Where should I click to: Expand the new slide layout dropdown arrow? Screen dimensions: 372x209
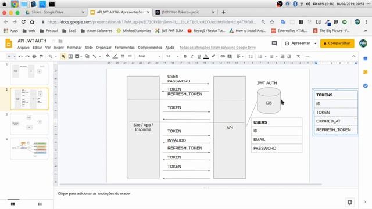[x=14, y=56]
